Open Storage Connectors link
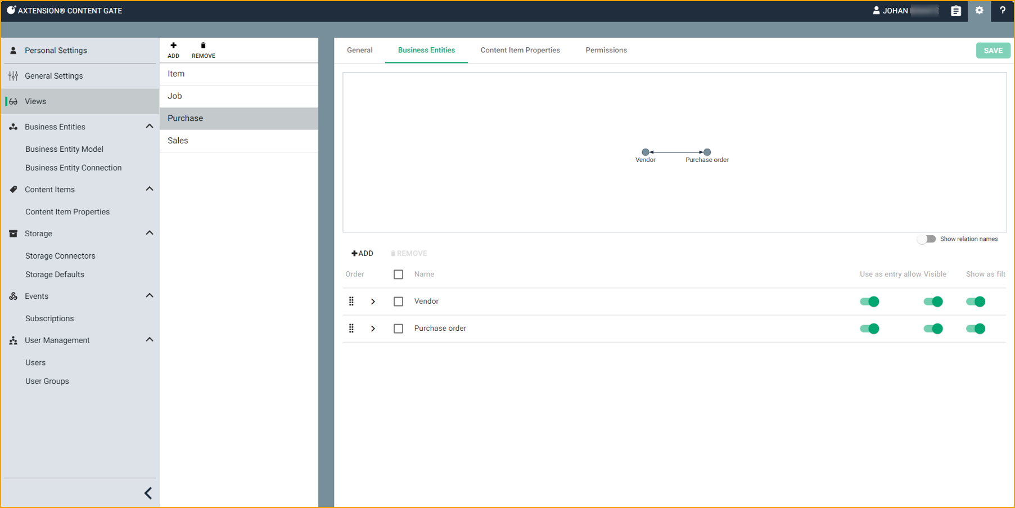Viewport: 1015px width, 508px height. [x=60, y=256]
